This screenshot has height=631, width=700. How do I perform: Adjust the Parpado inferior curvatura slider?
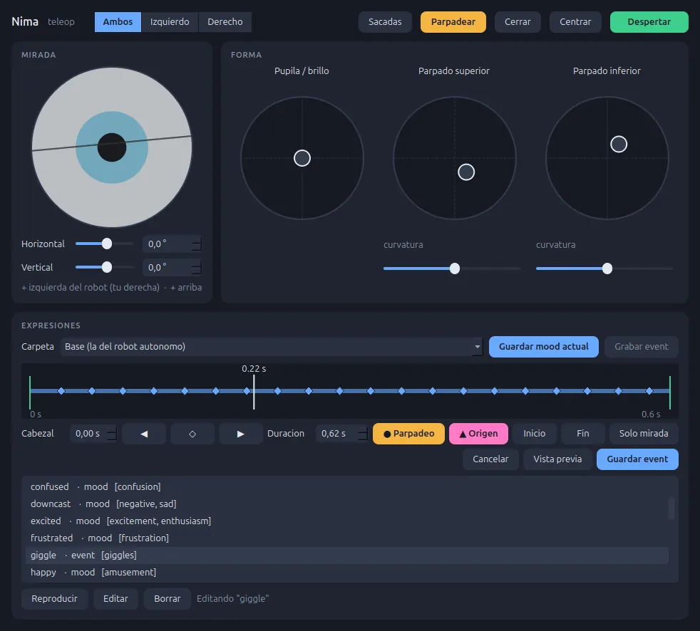pyautogui.click(x=607, y=268)
